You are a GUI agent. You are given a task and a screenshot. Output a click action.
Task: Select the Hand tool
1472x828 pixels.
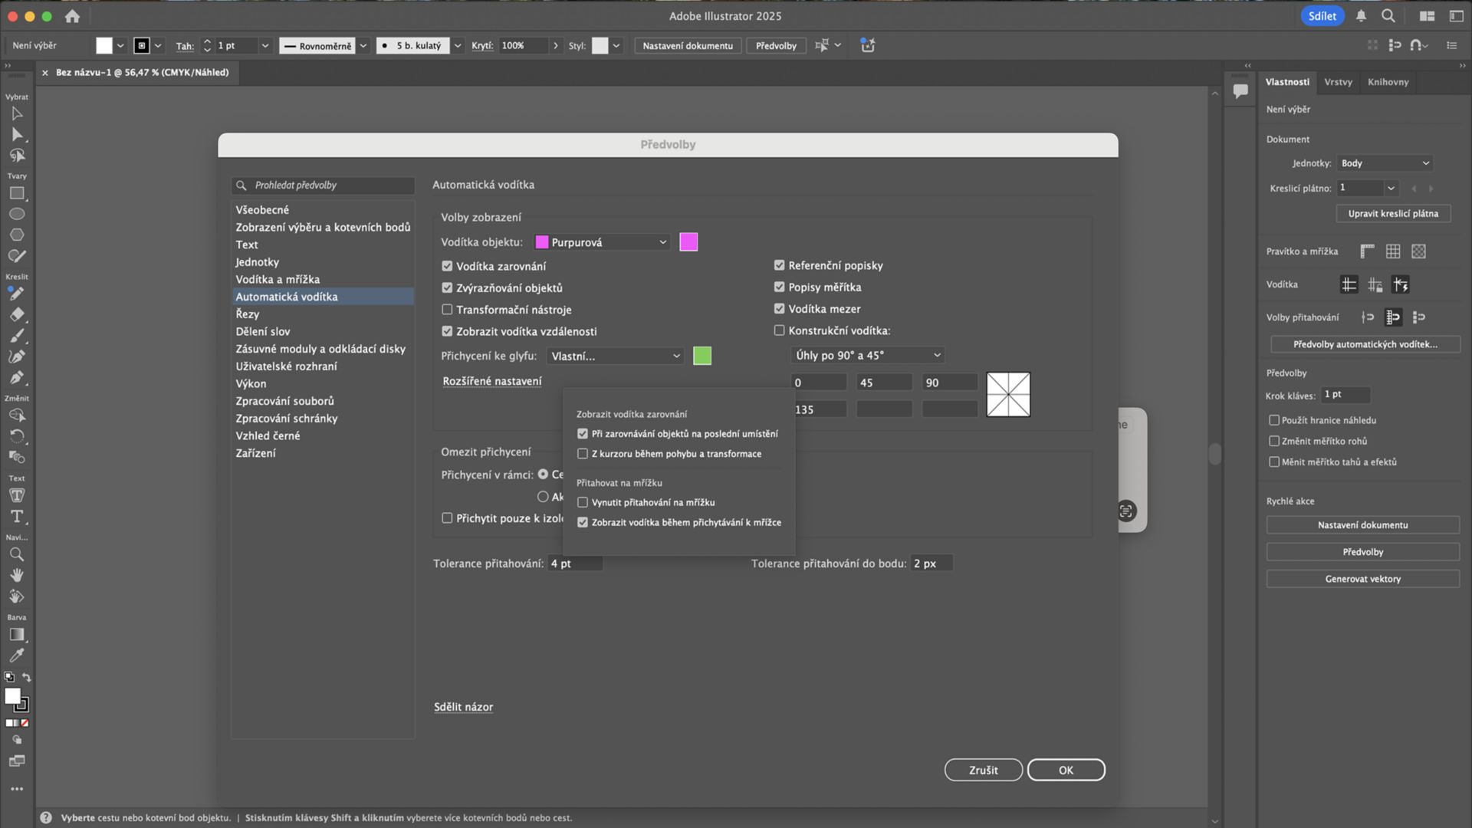pyautogui.click(x=17, y=575)
